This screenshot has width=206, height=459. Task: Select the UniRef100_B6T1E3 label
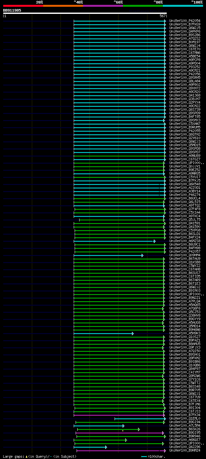185,284
